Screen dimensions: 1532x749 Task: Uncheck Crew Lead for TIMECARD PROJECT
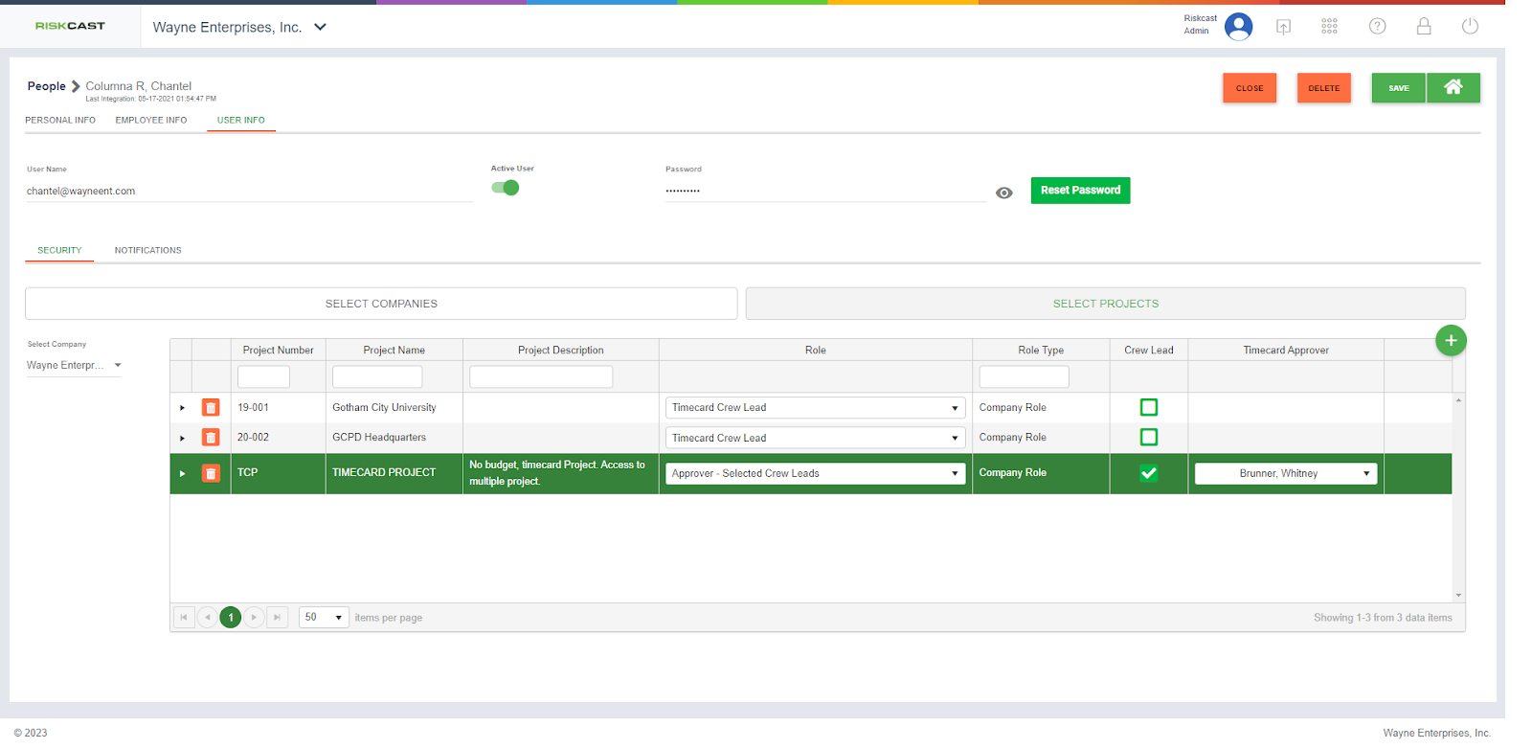(x=1149, y=473)
